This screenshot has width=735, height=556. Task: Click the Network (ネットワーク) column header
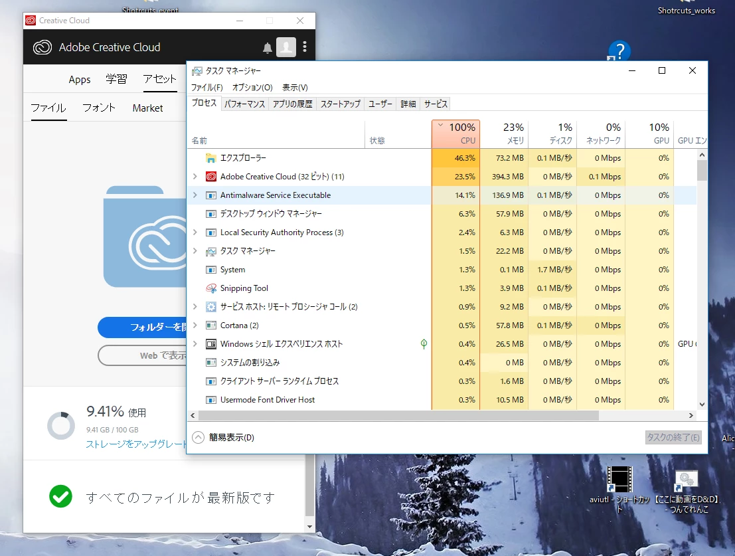(x=602, y=134)
